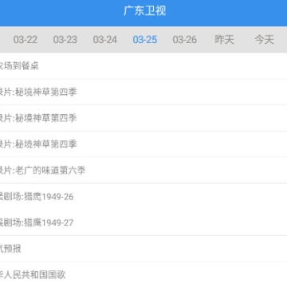Open the program row ending 场到餐桌
Screen dimensions: 287x287
click(143, 66)
